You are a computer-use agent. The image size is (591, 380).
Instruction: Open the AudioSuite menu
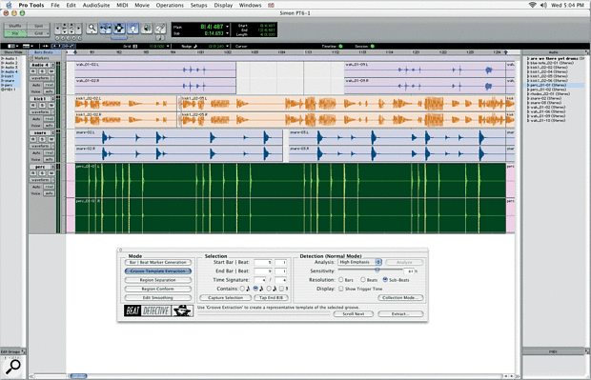coord(96,5)
